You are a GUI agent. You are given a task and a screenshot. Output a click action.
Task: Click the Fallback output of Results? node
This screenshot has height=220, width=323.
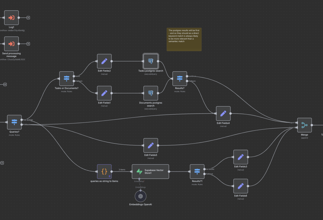(187, 81)
